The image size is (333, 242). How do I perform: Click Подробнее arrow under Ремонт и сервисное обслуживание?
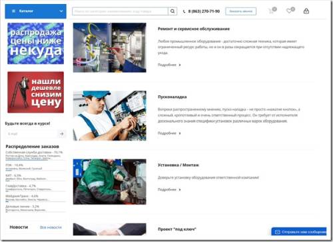pyautogui.click(x=180, y=65)
